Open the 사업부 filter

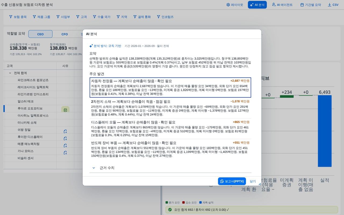point(63,17)
